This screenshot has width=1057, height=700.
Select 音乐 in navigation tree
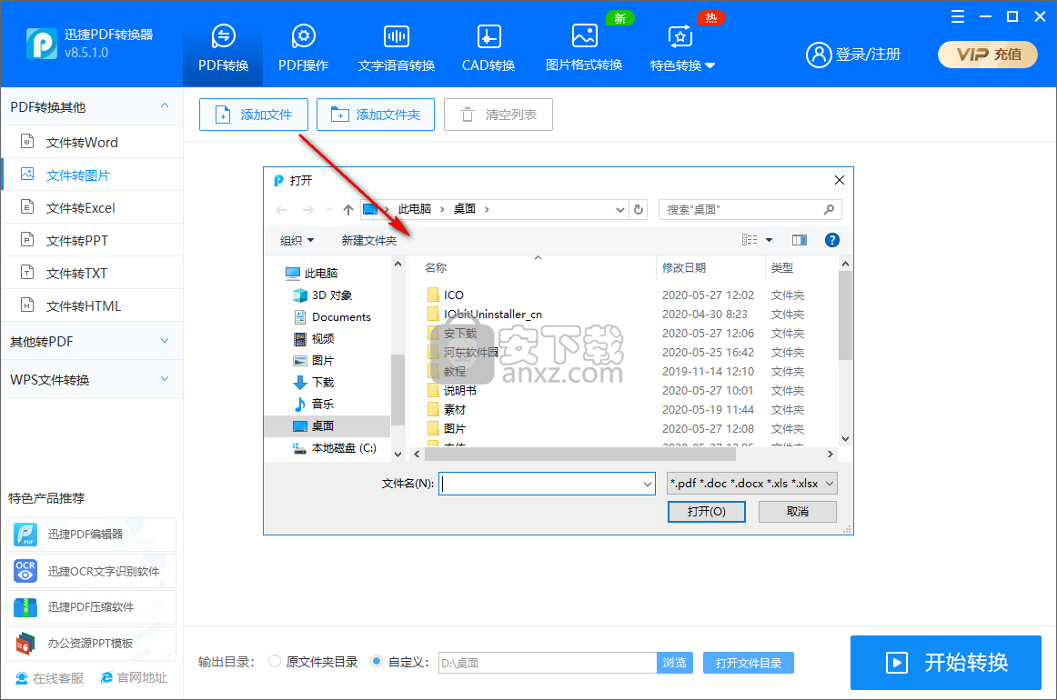[x=314, y=404]
